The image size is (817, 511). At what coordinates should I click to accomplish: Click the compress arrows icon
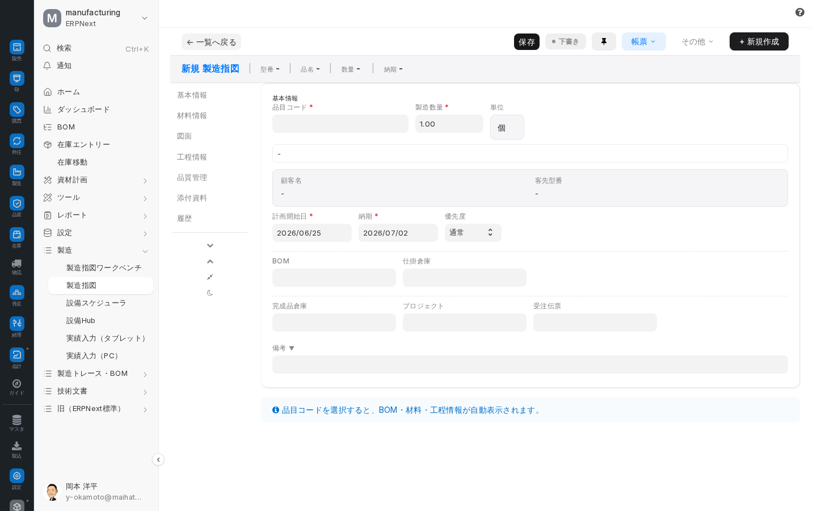tap(210, 277)
